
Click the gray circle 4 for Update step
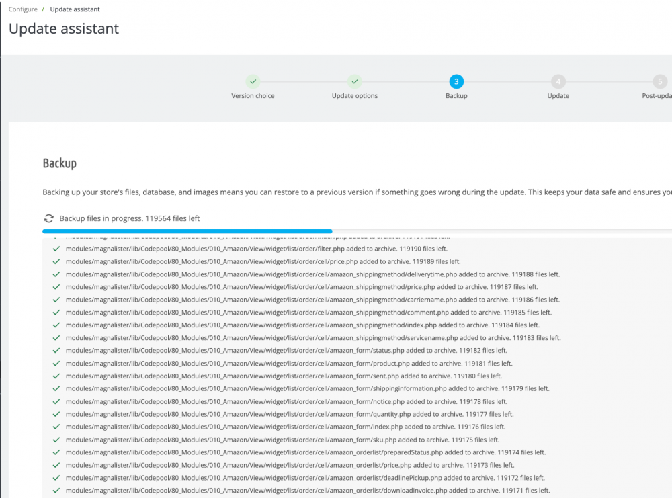(x=558, y=81)
